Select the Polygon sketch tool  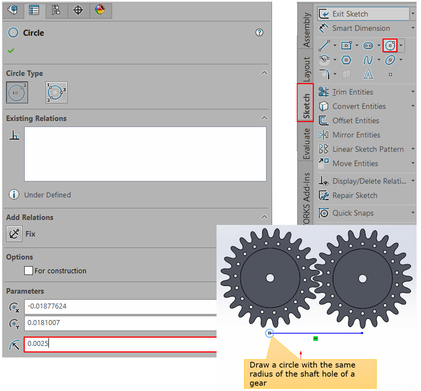click(346, 60)
